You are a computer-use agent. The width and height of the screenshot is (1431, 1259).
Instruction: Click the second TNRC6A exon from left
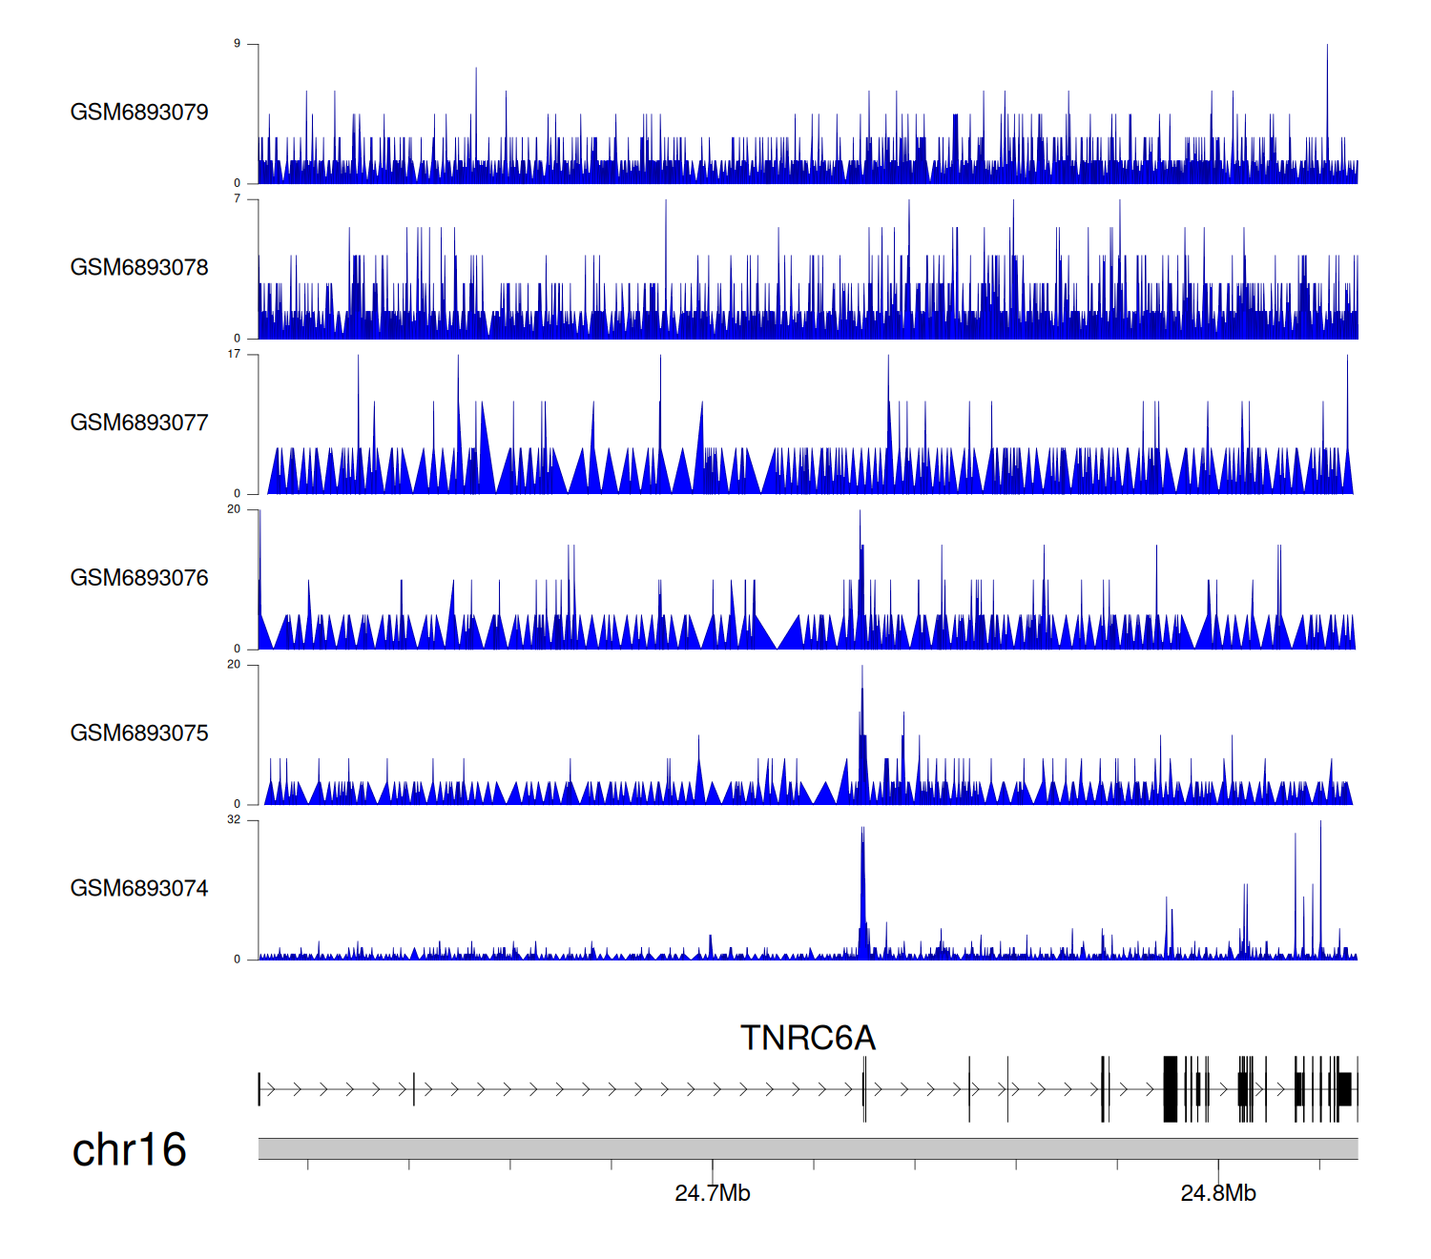414,1089
